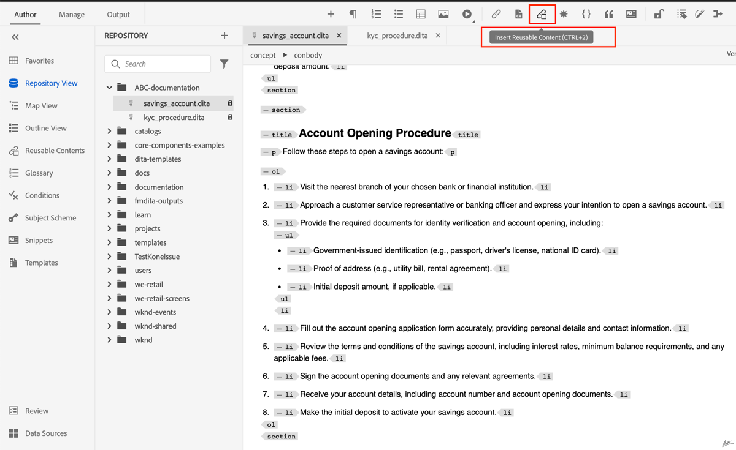Open the Glossary panel
The image size is (736, 450).
37,173
